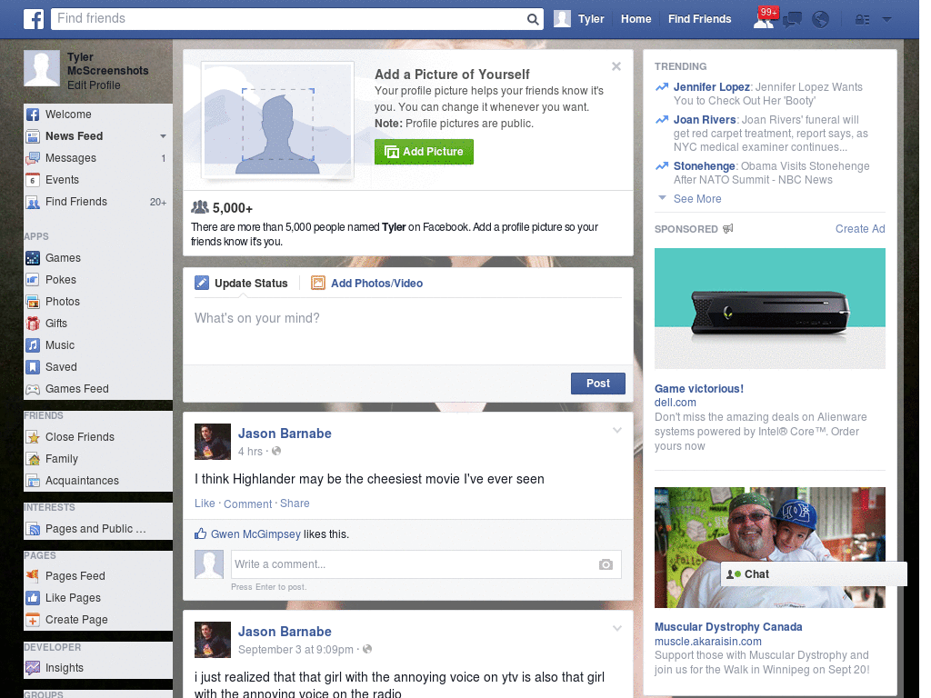Open the Chat bar
This screenshot has height=698, width=931.
[814, 574]
